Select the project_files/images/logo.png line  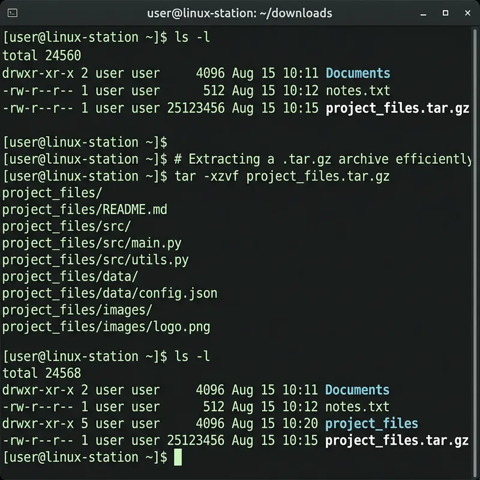[106, 327]
